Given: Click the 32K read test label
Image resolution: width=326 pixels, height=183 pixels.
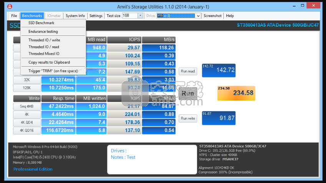Looking at the screenshot, I should (27, 80).
